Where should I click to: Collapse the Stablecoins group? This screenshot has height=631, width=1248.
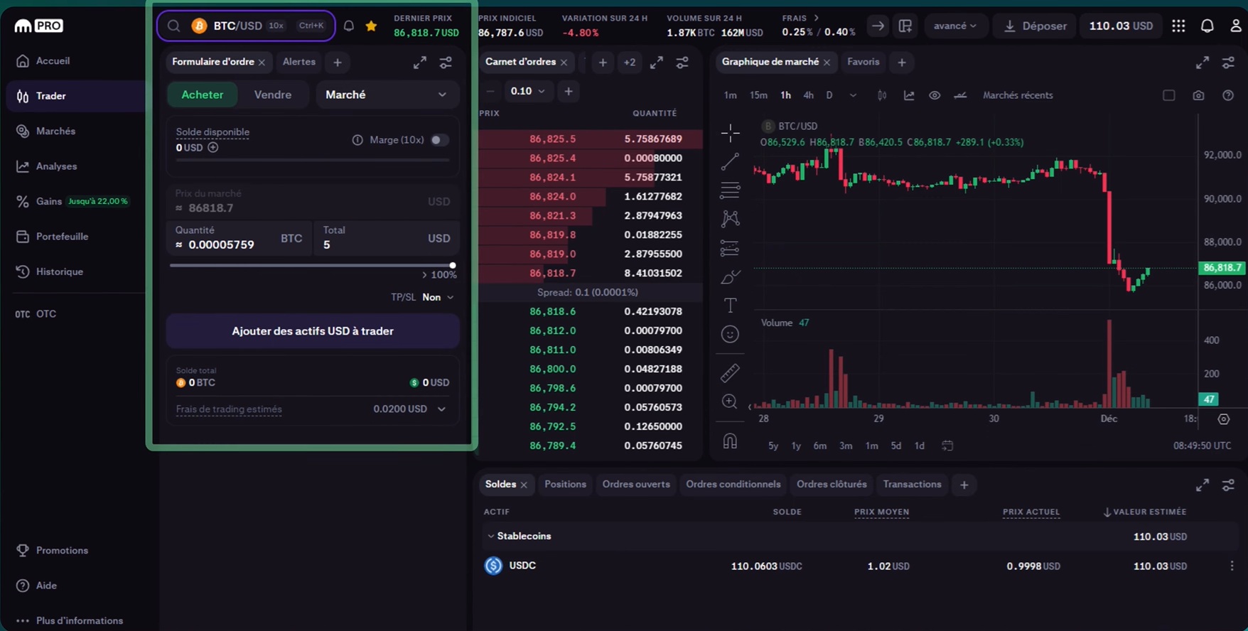point(490,536)
